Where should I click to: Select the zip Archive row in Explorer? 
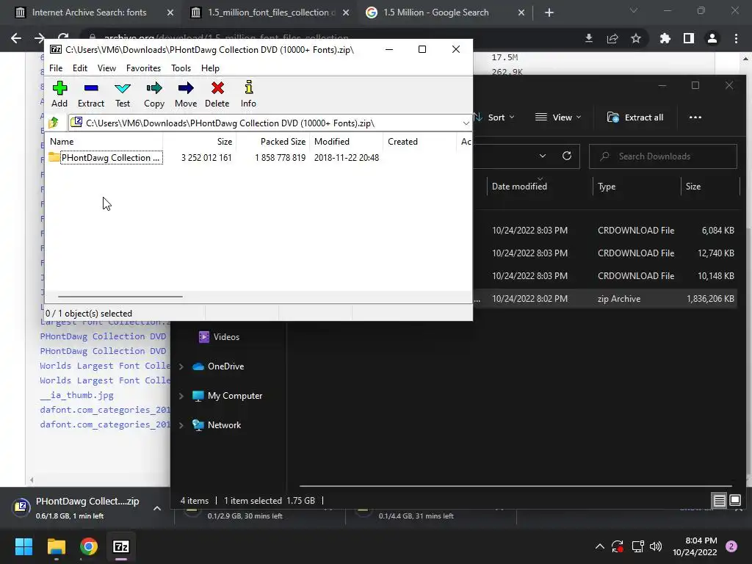605,299
